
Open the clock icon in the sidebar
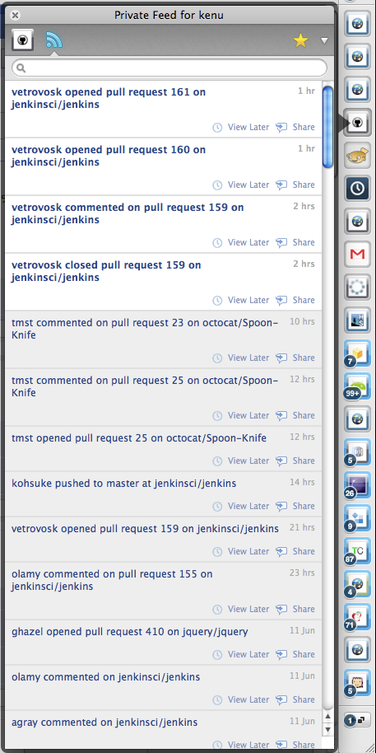357,189
